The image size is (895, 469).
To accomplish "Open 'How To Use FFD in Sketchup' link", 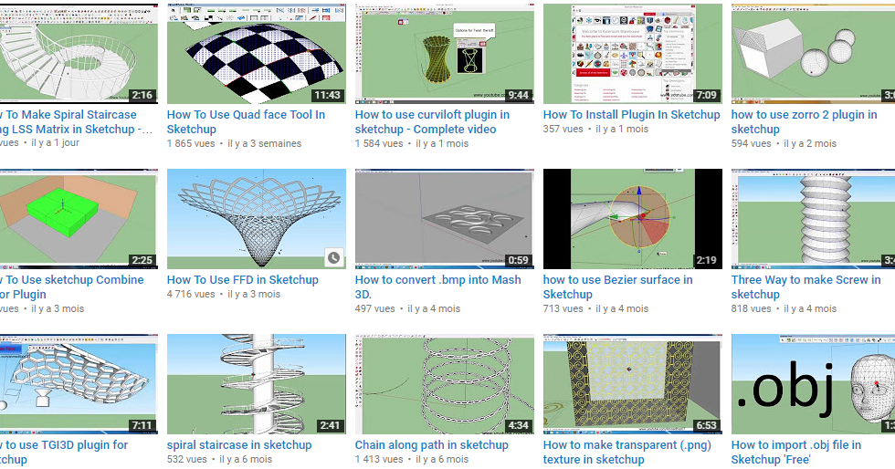I will pos(243,279).
